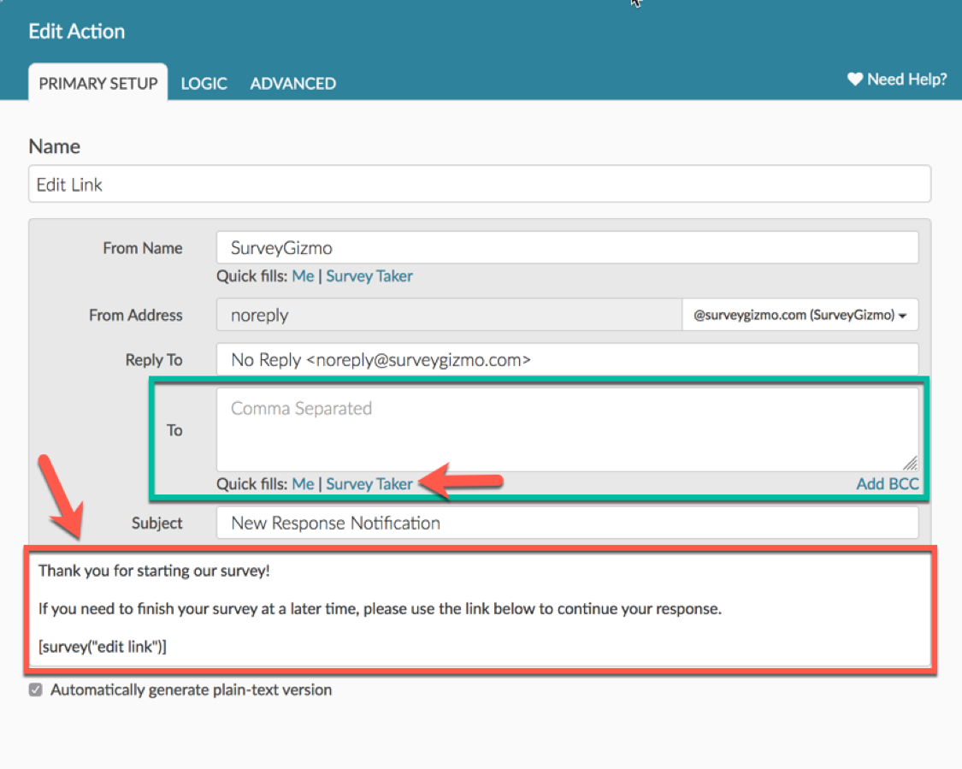Click Add BCC link
This screenshot has width=962, height=769.
click(x=887, y=484)
